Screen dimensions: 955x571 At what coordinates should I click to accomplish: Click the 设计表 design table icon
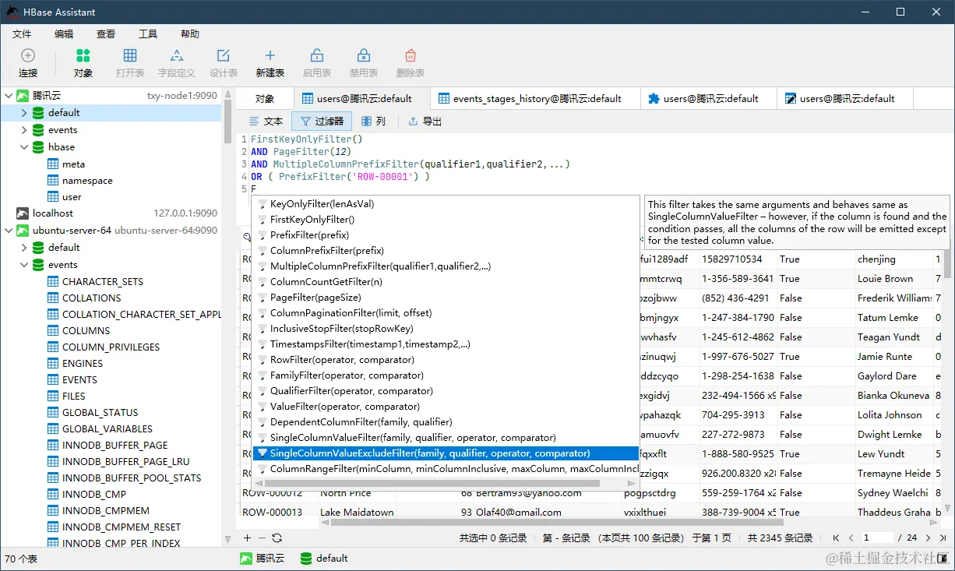click(x=224, y=55)
